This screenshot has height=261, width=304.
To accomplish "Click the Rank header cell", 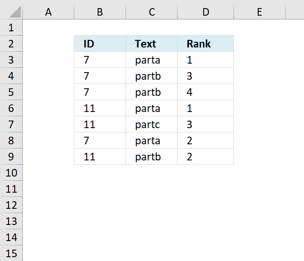I will (206, 44).
